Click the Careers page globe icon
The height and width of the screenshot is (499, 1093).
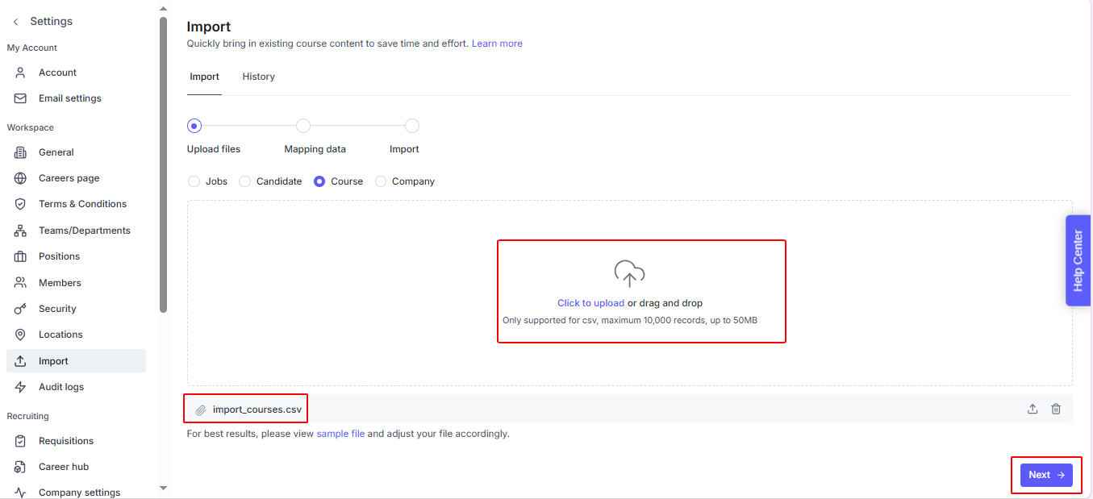click(x=21, y=178)
